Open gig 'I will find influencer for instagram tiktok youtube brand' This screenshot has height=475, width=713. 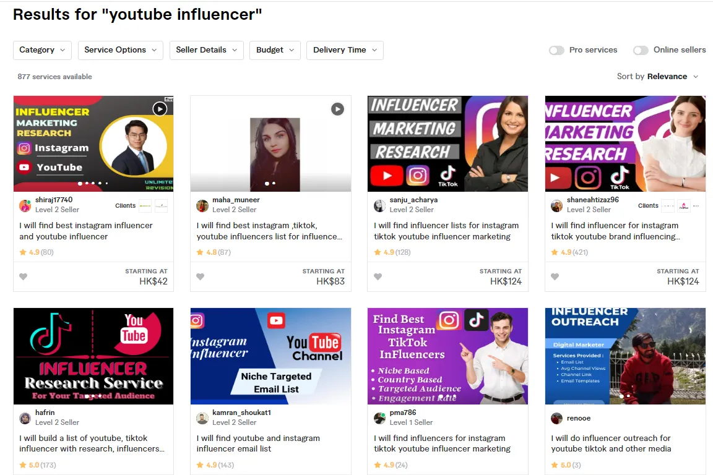[615, 231]
